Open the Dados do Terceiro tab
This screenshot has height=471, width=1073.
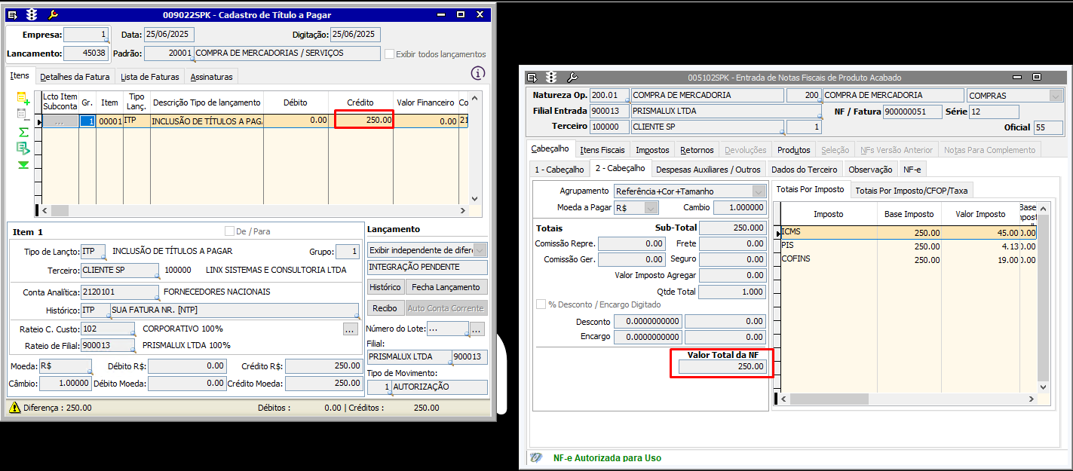point(805,170)
